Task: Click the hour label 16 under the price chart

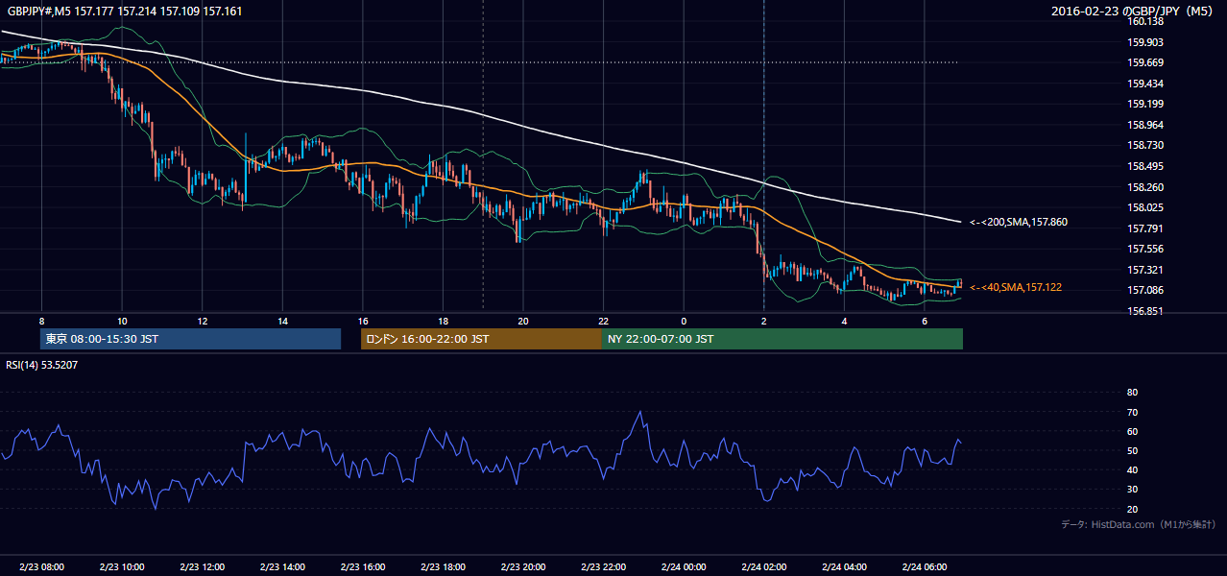Action: (362, 321)
